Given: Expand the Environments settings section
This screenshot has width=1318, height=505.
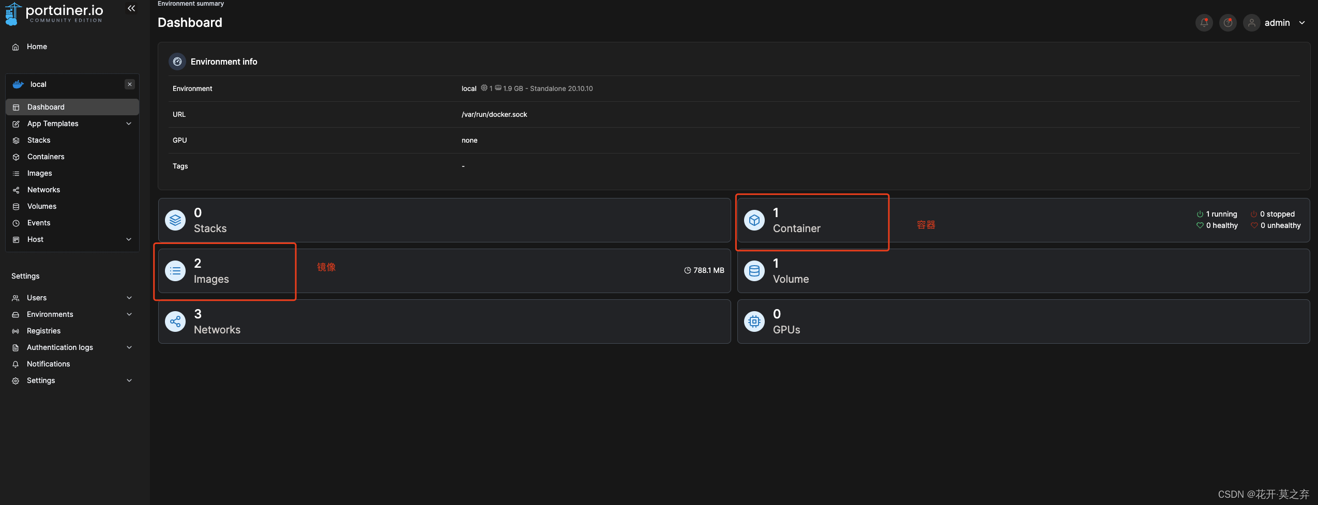Looking at the screenshot, I should (x=129, y=314).
